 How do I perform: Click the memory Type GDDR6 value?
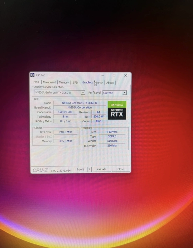point(112,136)
